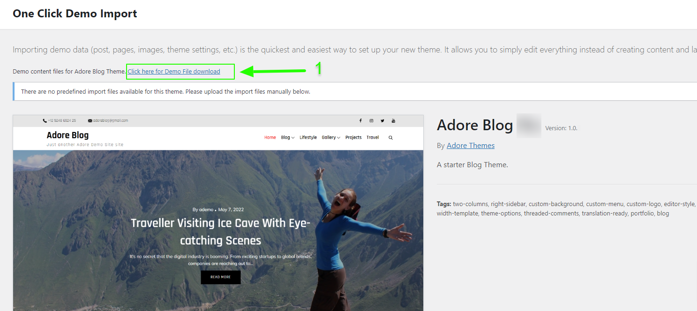This screenshot has height=311, width=697.
Task: Expand the Gallery dropdown chevron
Action: (338, 138)
